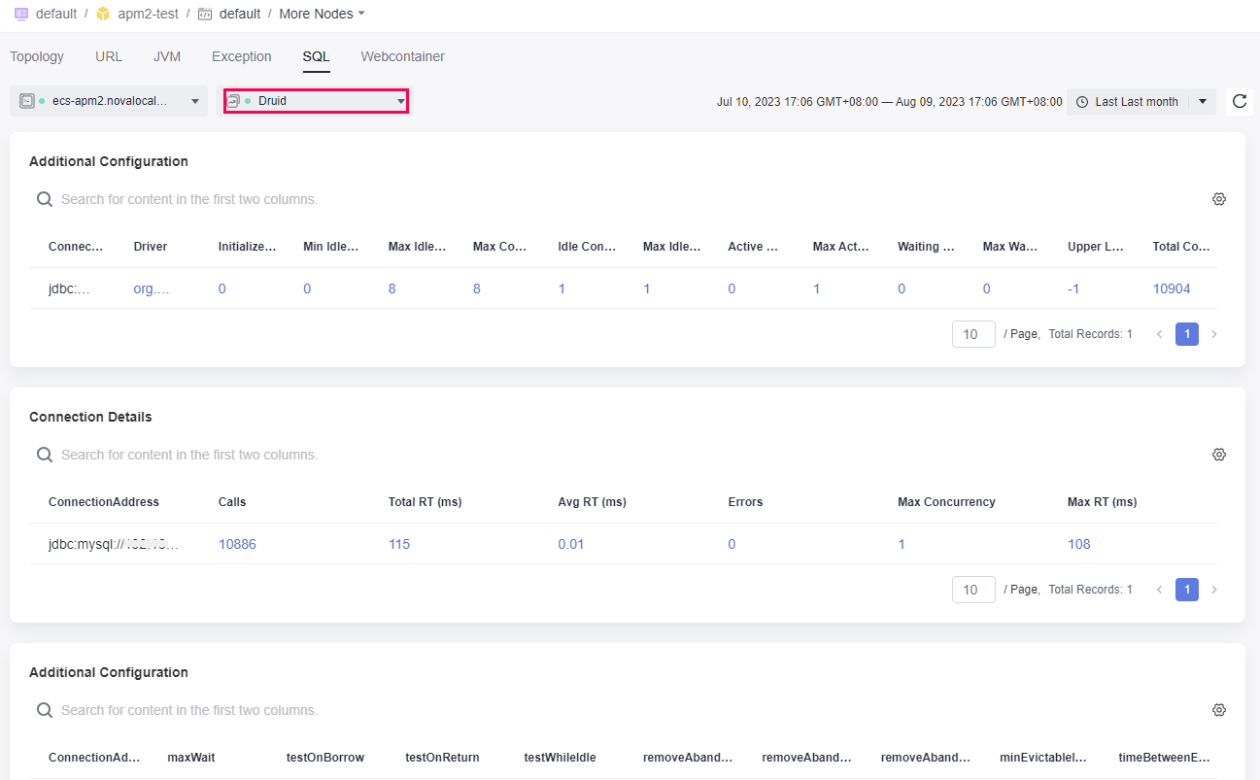Edit page size field in Connection Details table
The height and width of the screenshot is (780, 1260).
[x=973, y=590]
